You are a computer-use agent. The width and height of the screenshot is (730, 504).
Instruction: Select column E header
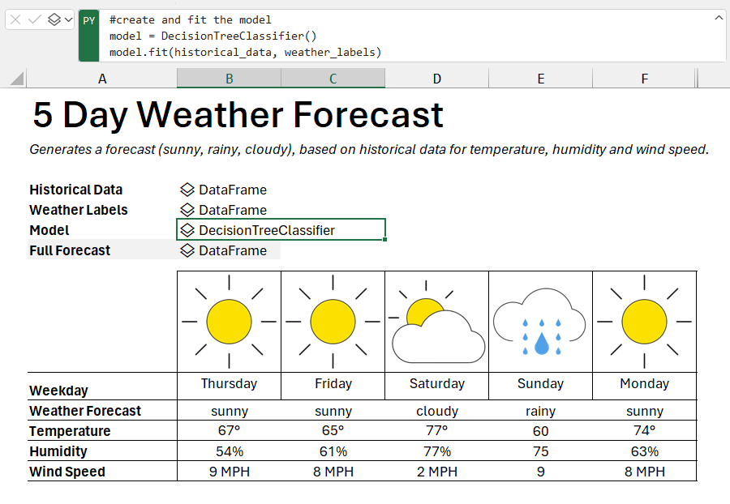pyautogui.click(x=540, y=79)
